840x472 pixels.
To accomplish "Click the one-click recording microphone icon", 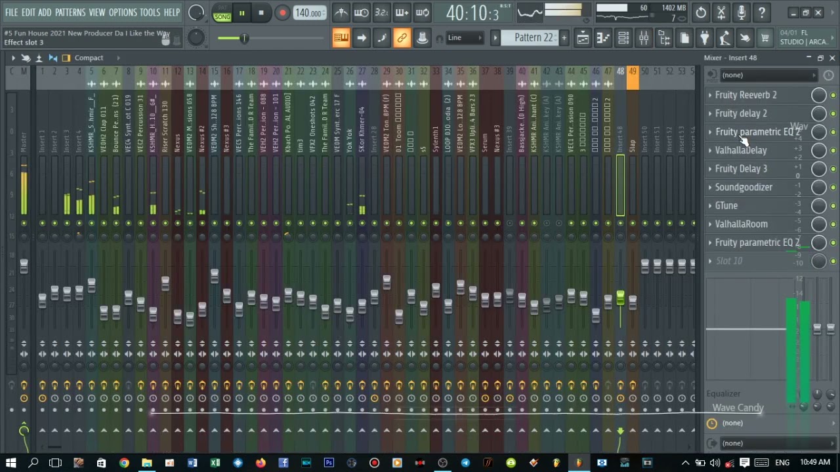I will 742,12.
